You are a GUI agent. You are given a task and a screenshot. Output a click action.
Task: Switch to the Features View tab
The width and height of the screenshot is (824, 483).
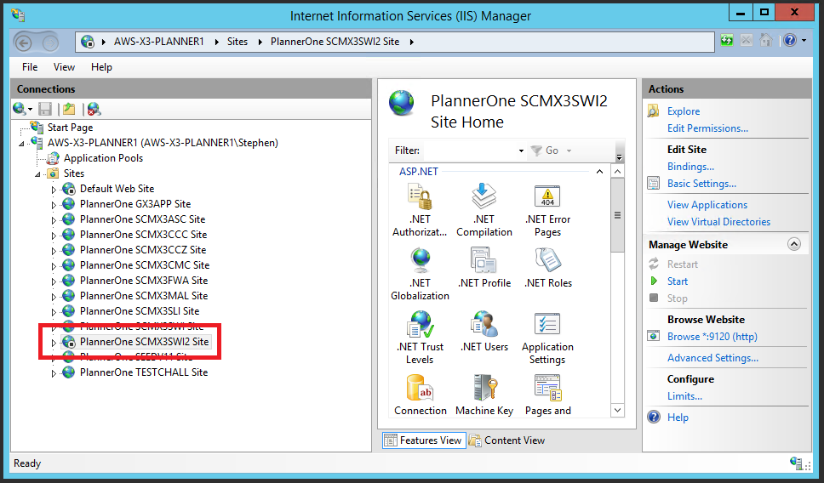(423, 440)
